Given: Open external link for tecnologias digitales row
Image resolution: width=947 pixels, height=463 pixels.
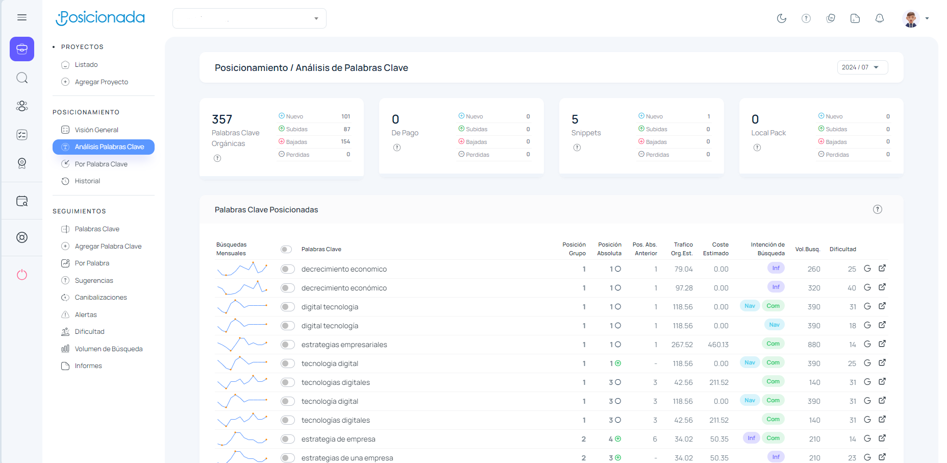Looking at the screenshot, I should tap(882, 381).
